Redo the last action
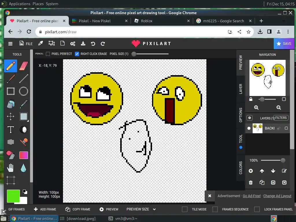This screenshot has width=296, height=222. (103, 44)
